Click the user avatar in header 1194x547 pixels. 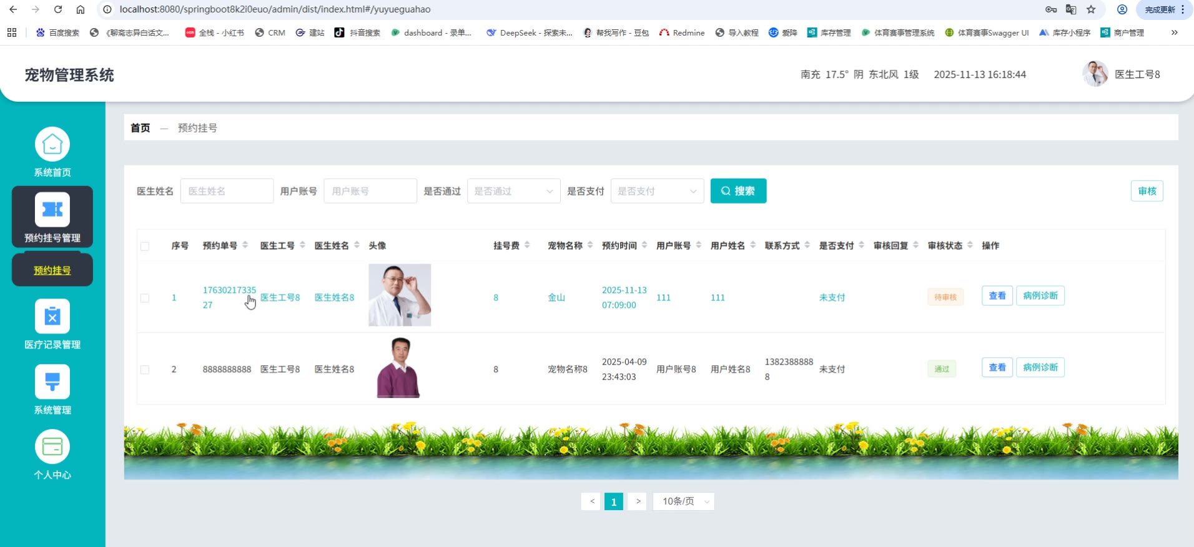pyautogui.click(x=1095, y=74)
